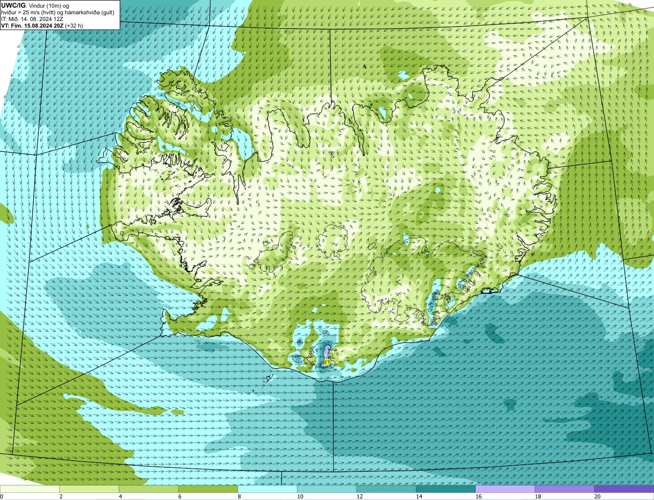Click the 'IT: Mið. 14. 08. 2024 12Z' line
The image size is (654, 500).
pos(32,19)
